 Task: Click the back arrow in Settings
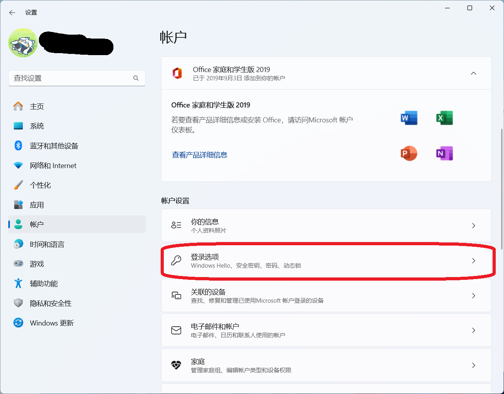[12, 13]
